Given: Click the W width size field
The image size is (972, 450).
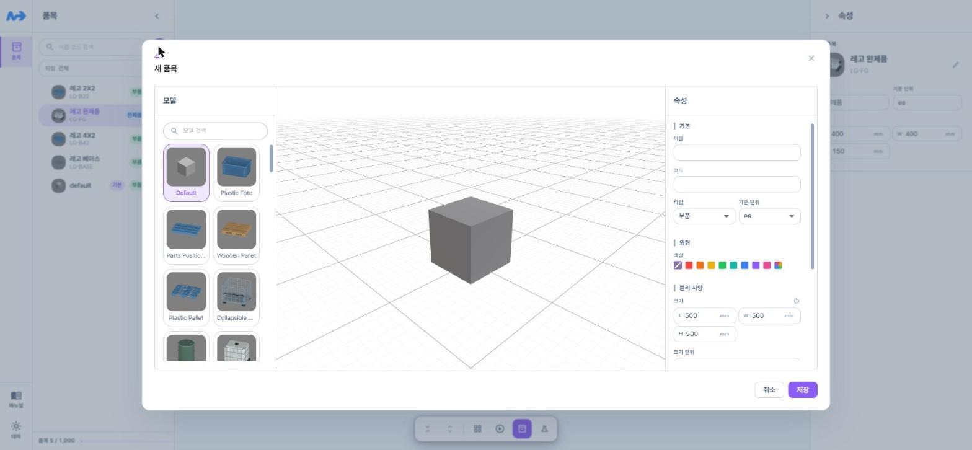Looking at the screenshot, I should pyautogui.click(x=769, y=316).
